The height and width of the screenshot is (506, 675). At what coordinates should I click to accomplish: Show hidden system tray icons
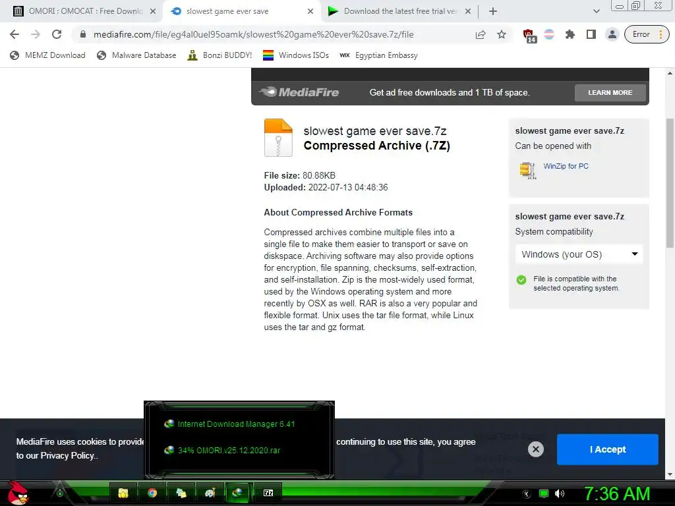pos(527,494)
